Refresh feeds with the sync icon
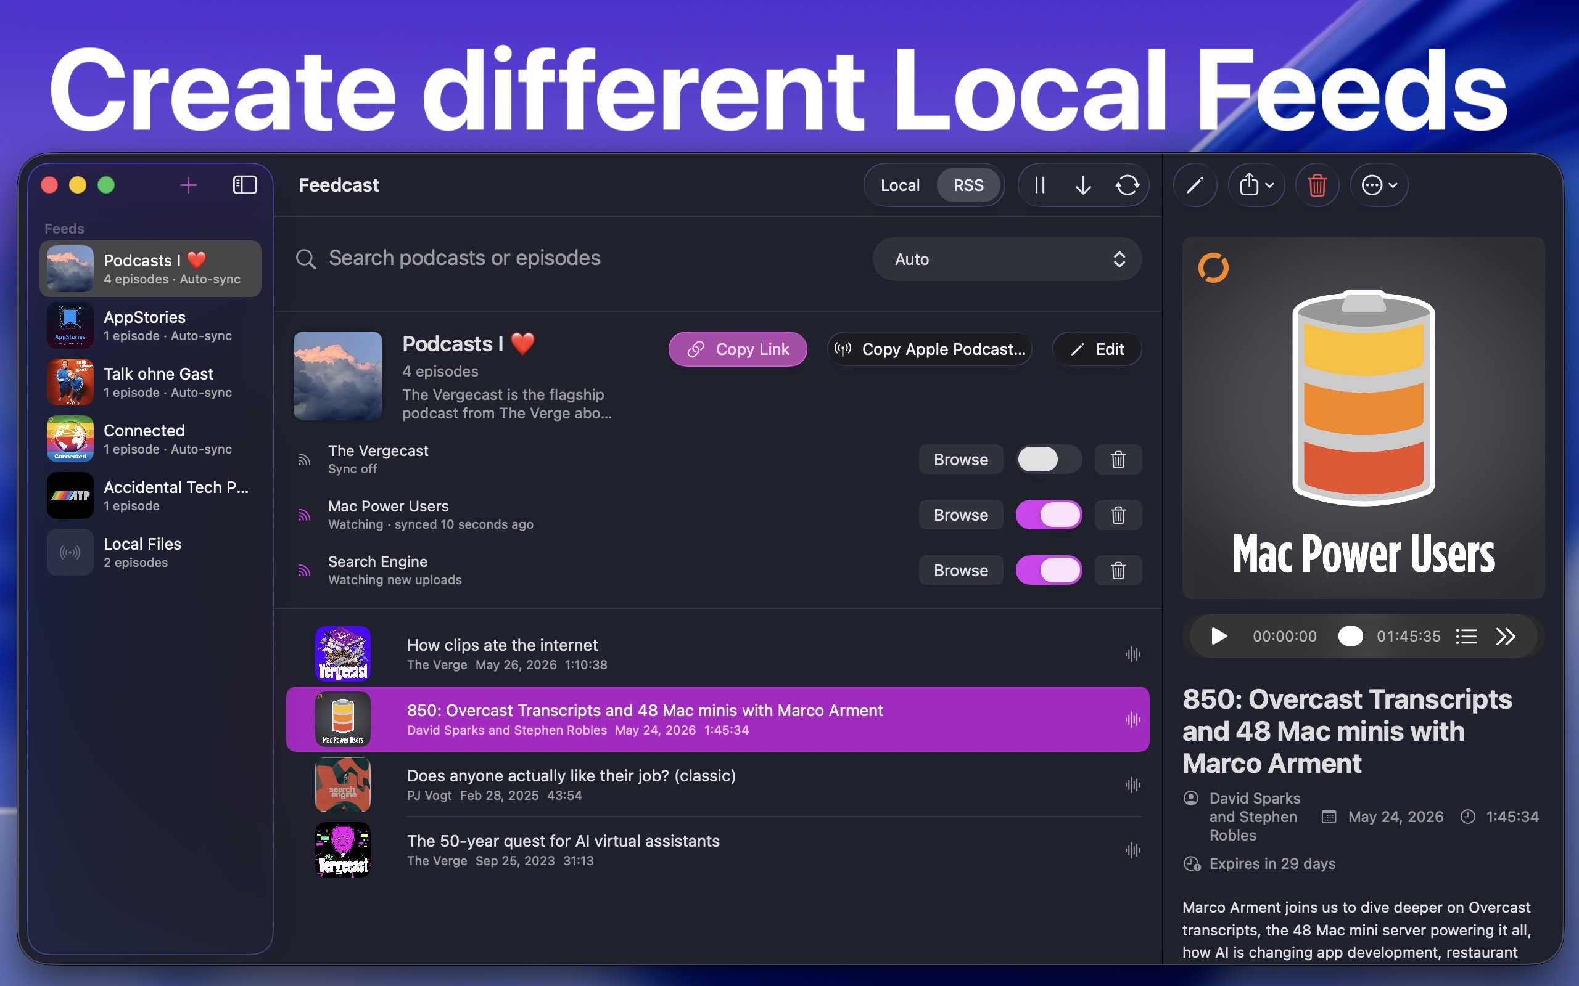 tap(1128, 185)
